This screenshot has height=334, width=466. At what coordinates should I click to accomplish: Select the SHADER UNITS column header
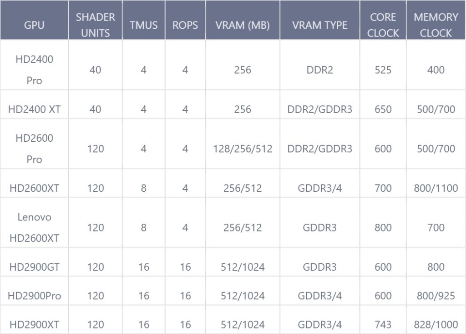point(96,25)
